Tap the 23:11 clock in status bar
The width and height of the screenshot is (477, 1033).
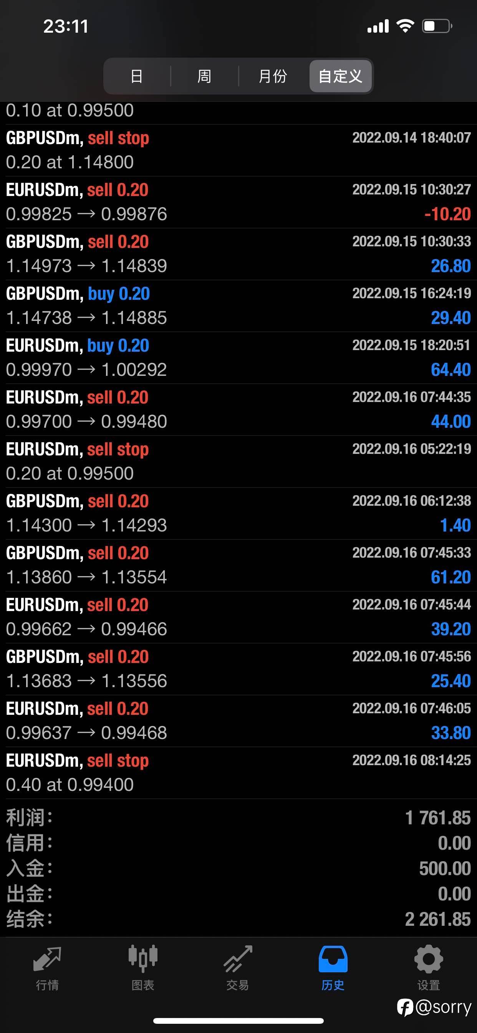click(66, 27)
